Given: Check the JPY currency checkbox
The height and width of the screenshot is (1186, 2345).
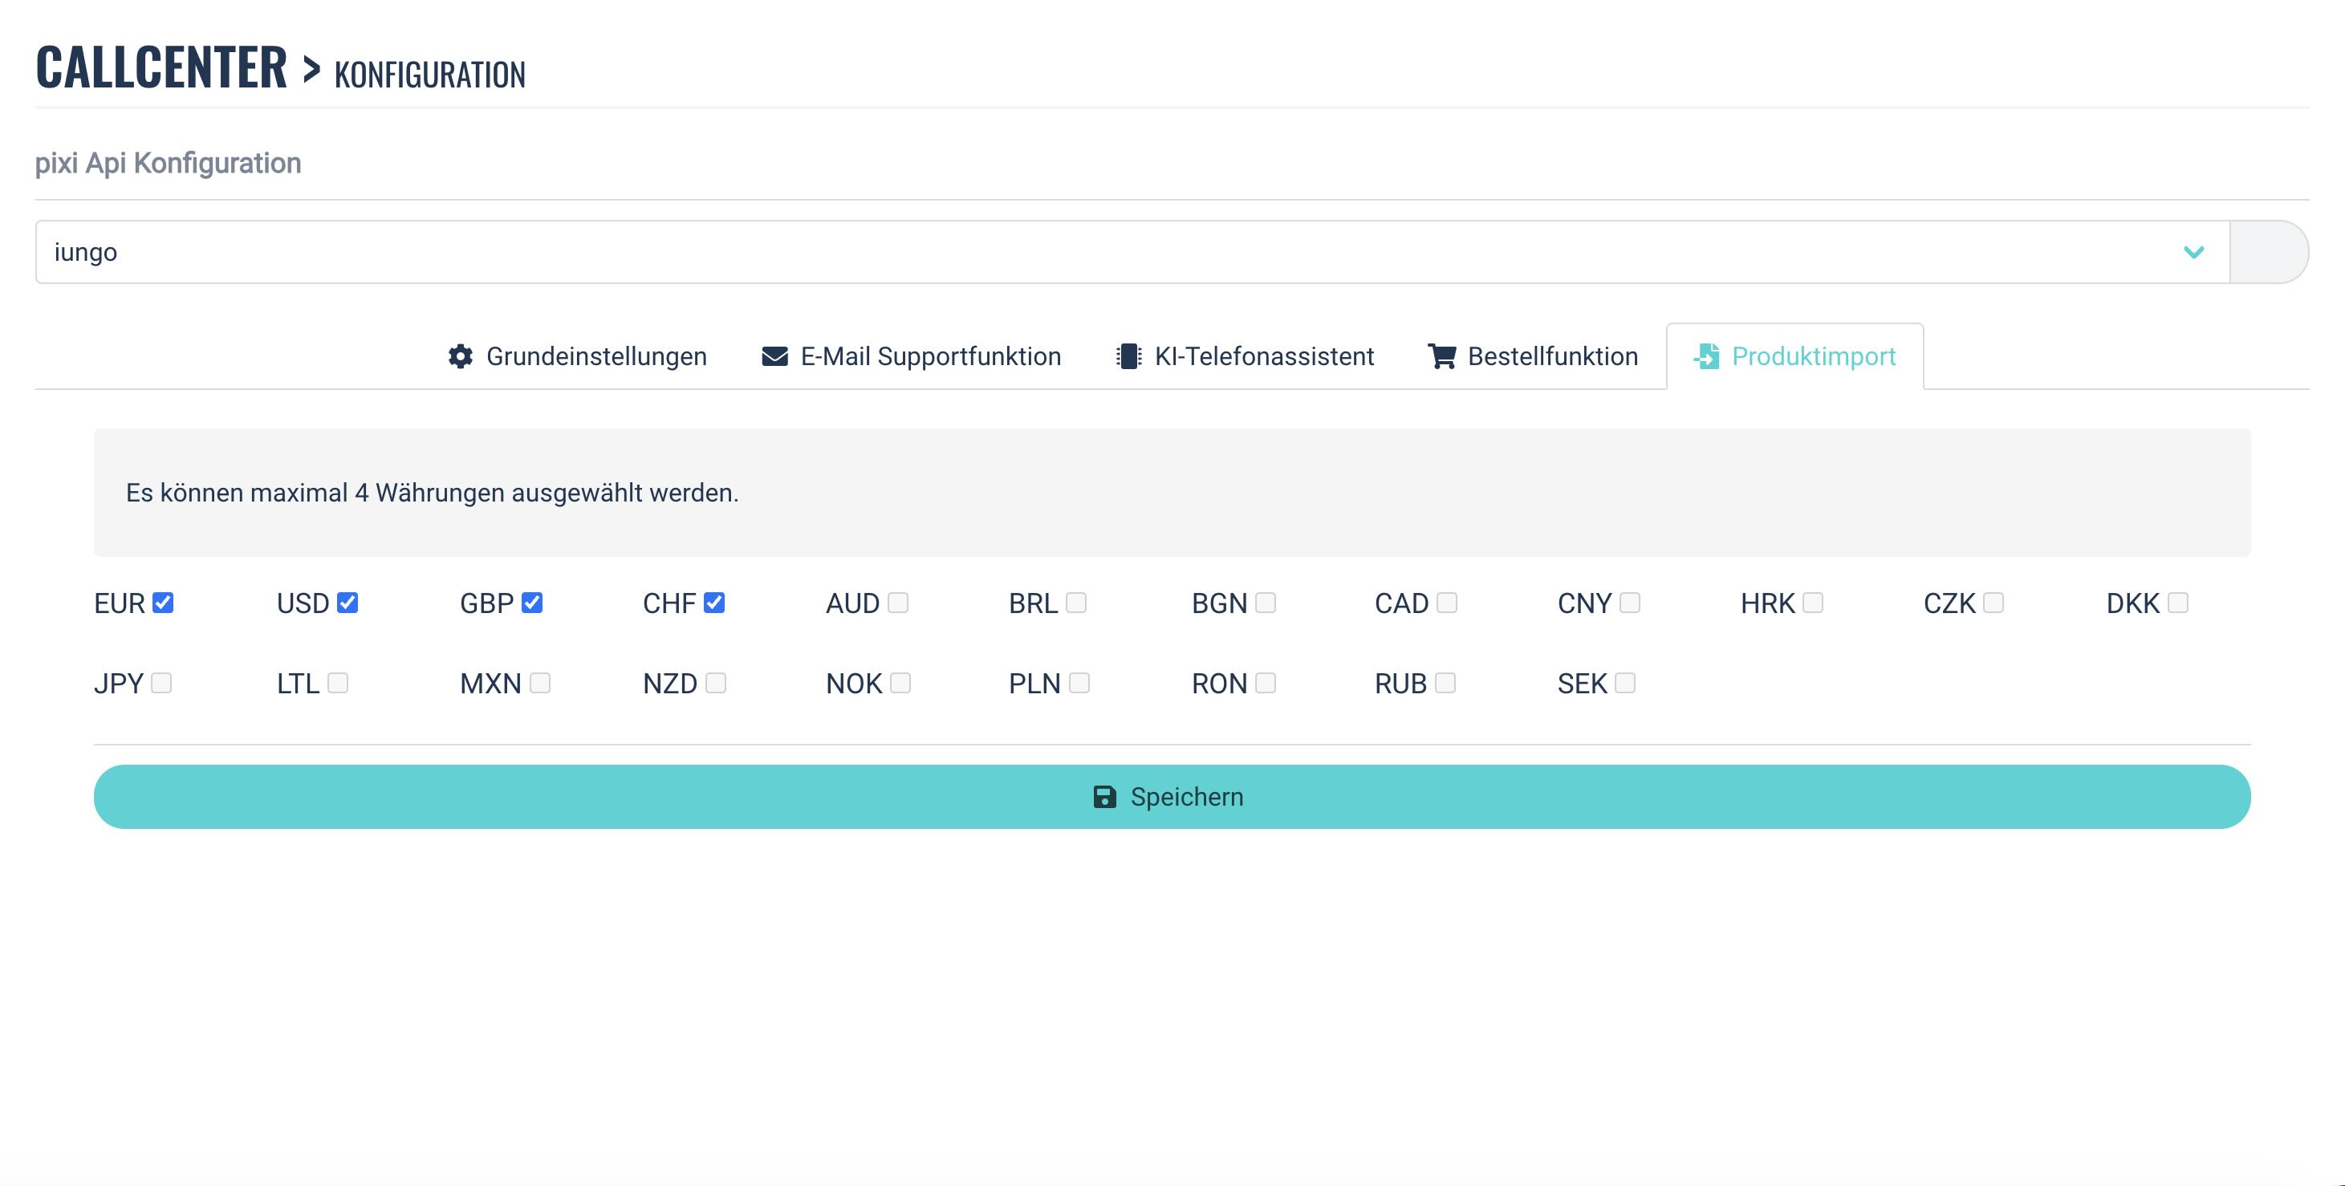Looking at the screenshot, I should click(x=161, y=683).
